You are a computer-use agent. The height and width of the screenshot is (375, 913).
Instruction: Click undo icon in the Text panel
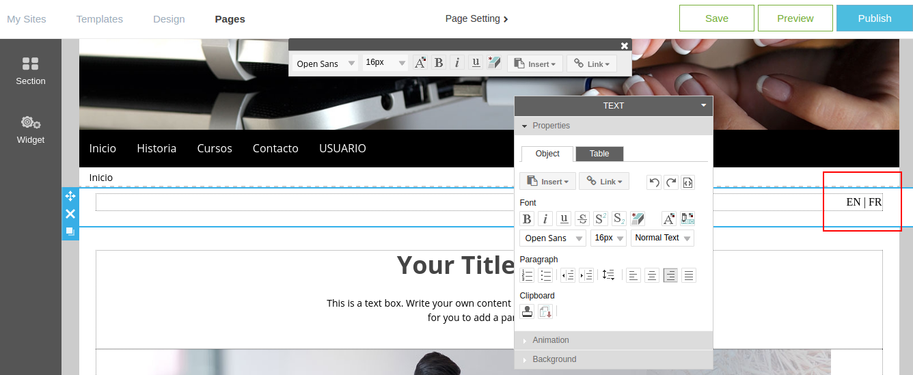[654, 182]
